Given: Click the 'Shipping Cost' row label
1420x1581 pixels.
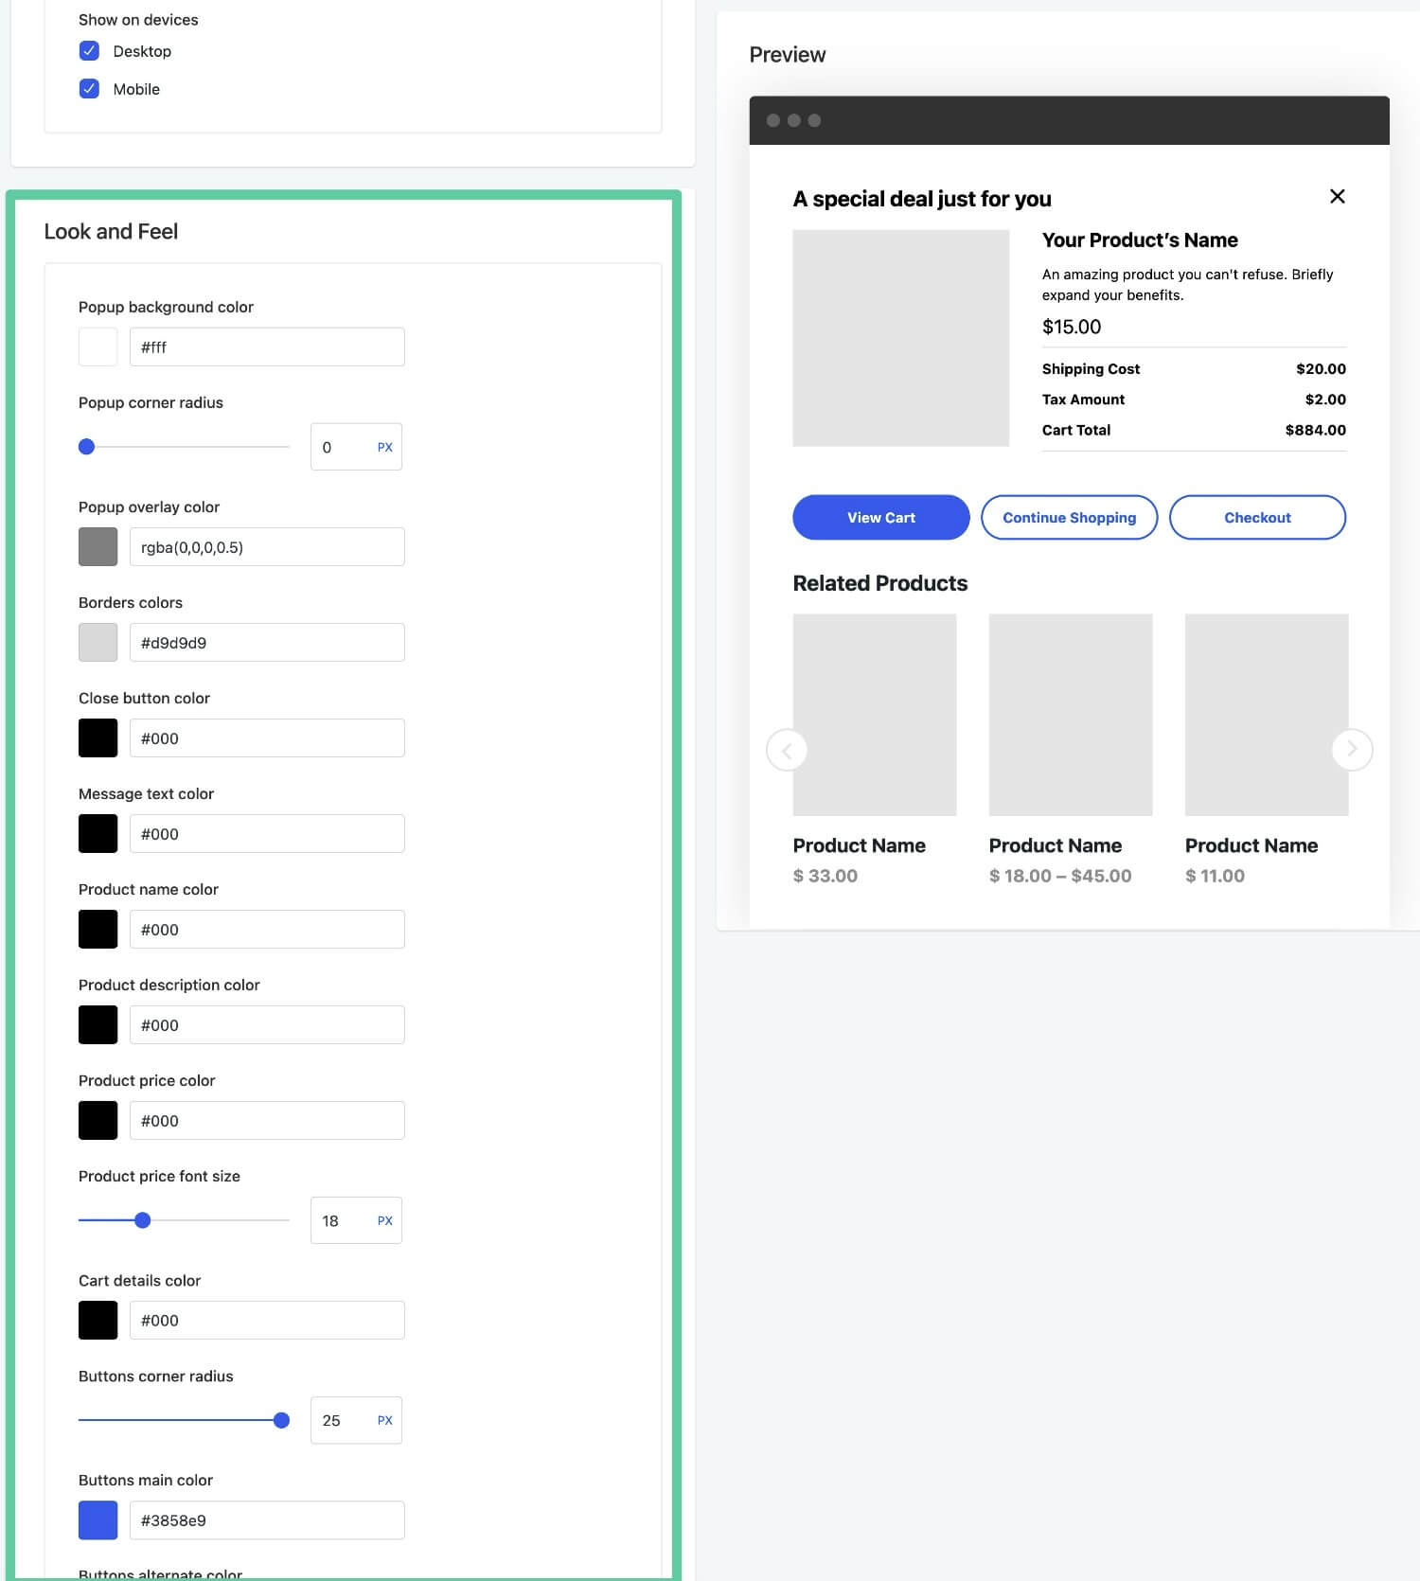Looking at the screenshot, I should click(x=1091, y=369).
